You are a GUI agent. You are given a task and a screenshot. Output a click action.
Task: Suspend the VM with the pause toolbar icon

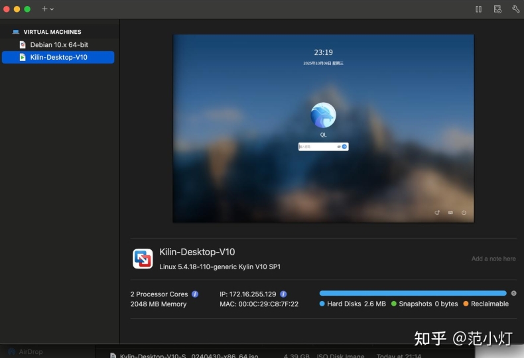click(x=478, y=9)
